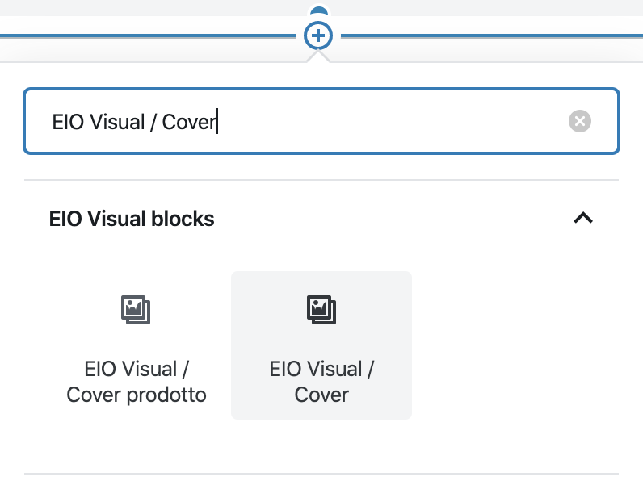This screenshot has width=643, height=481.
Task: Insert the EIO Visual / Cover block
Action: pos(321,345)
